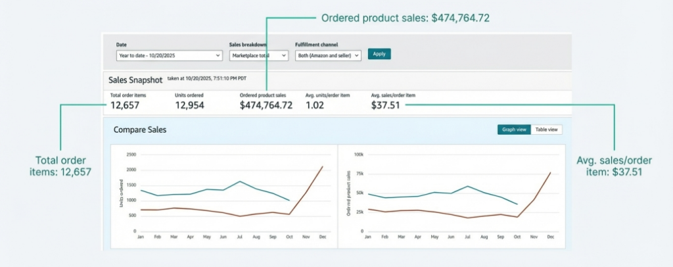Expand the Sales breakdown dropdown
The image size is (673, 267).
[258, 56]
